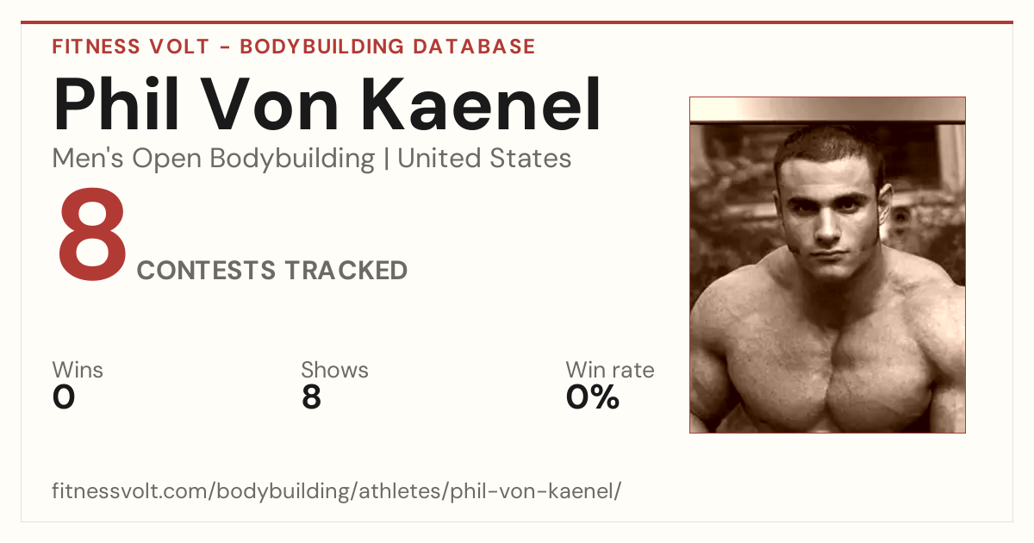Select the Phil Von Kaenel name heading

tap(327, 104)
